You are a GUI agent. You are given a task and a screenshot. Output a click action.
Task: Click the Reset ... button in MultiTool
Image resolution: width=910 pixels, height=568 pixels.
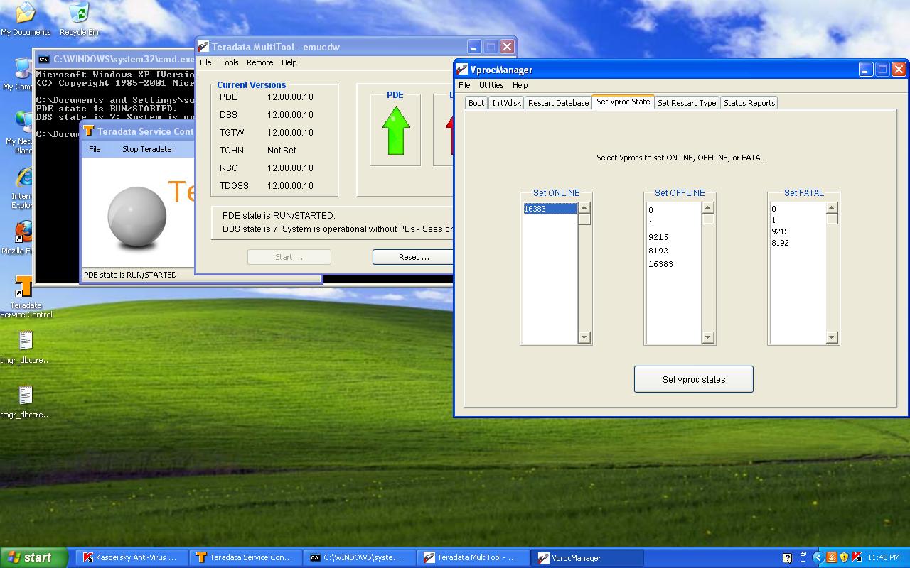click(x=413, y=257)
